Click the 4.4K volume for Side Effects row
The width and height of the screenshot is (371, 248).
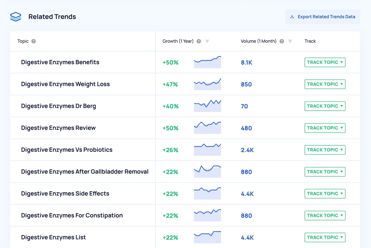pos(247,194)
